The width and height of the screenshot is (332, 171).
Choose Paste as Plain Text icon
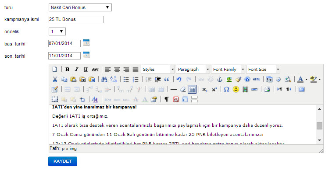[82, 80]
